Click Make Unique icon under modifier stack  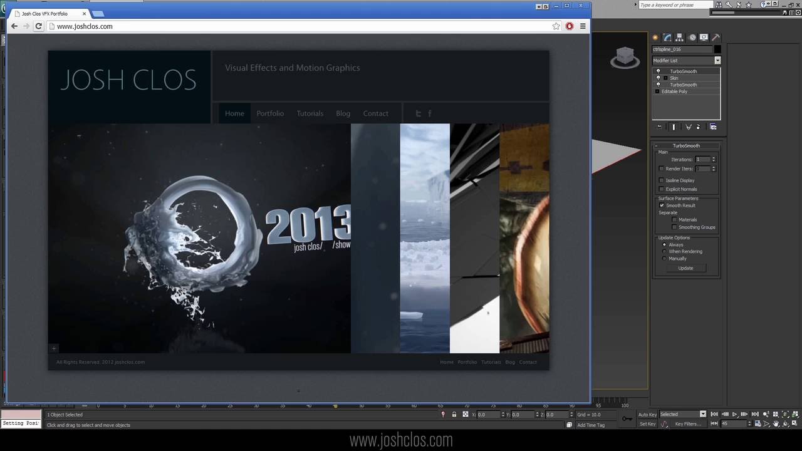click(689, 127)
